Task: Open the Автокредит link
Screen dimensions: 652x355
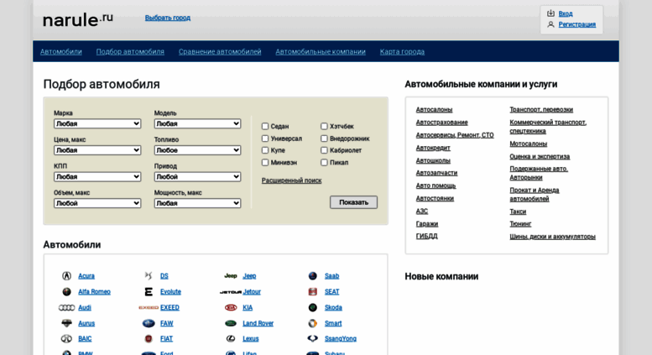Action: pos(433,148)
